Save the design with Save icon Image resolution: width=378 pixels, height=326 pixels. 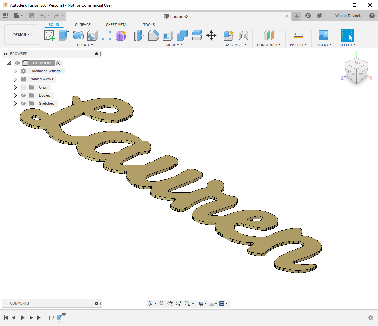click(x=31, y=16)
